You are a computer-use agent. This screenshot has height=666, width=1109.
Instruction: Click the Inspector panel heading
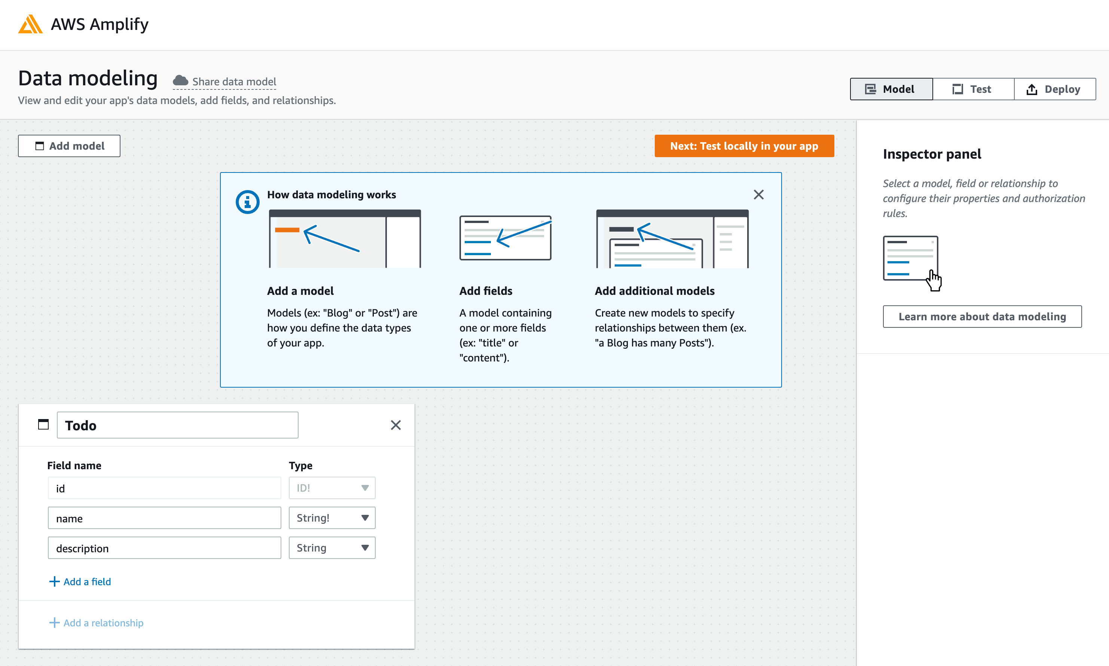click(x=932, y=154)
